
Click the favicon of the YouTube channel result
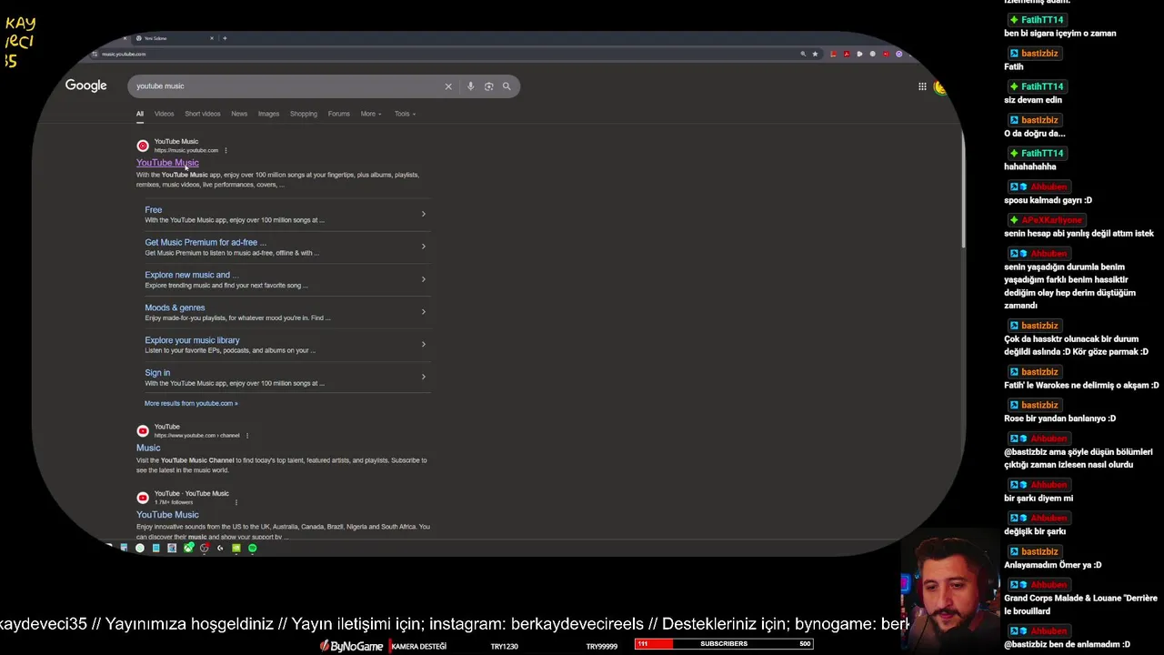pos(143,431)
